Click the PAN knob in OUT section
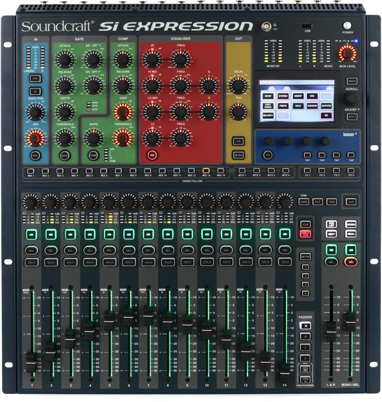382x402 pixels. 238,112
